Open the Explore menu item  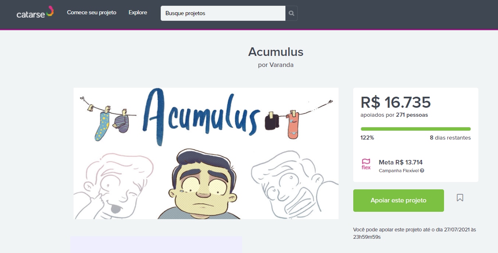(x=138, y=13)
